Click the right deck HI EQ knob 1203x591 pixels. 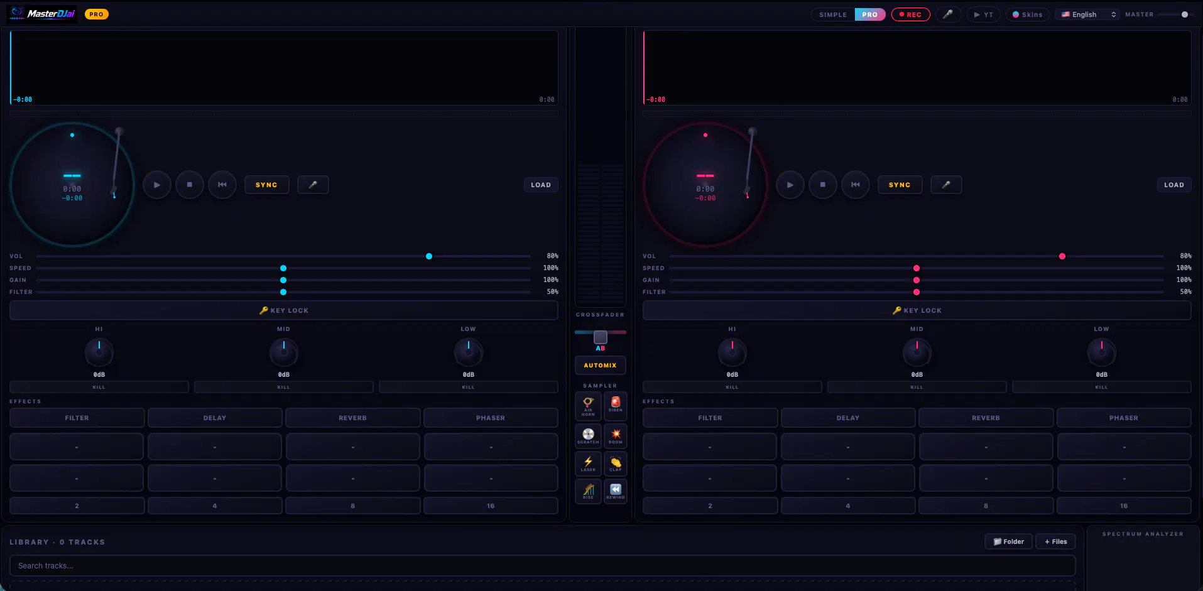(x=732, y=352)
